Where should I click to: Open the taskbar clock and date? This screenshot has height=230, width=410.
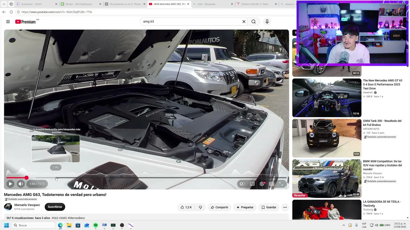(400, 225)
